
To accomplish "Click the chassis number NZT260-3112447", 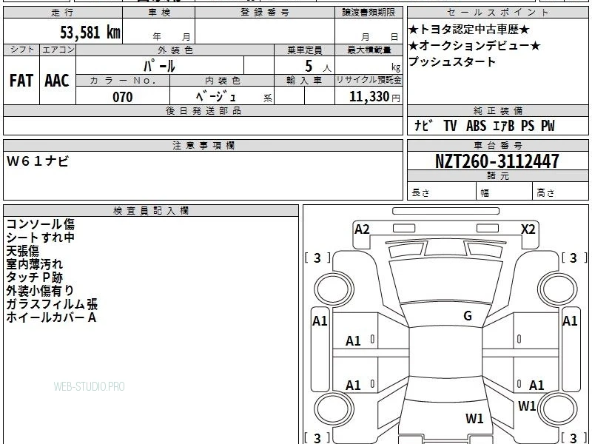I will tap(497, 161).
